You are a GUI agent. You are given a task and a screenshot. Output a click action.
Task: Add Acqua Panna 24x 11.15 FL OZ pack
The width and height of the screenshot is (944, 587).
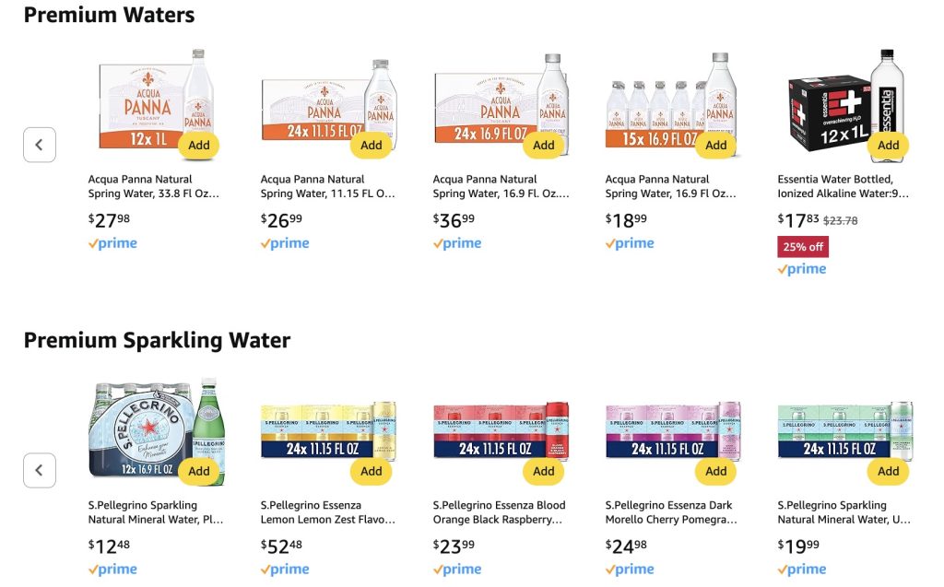click(372, 145)
